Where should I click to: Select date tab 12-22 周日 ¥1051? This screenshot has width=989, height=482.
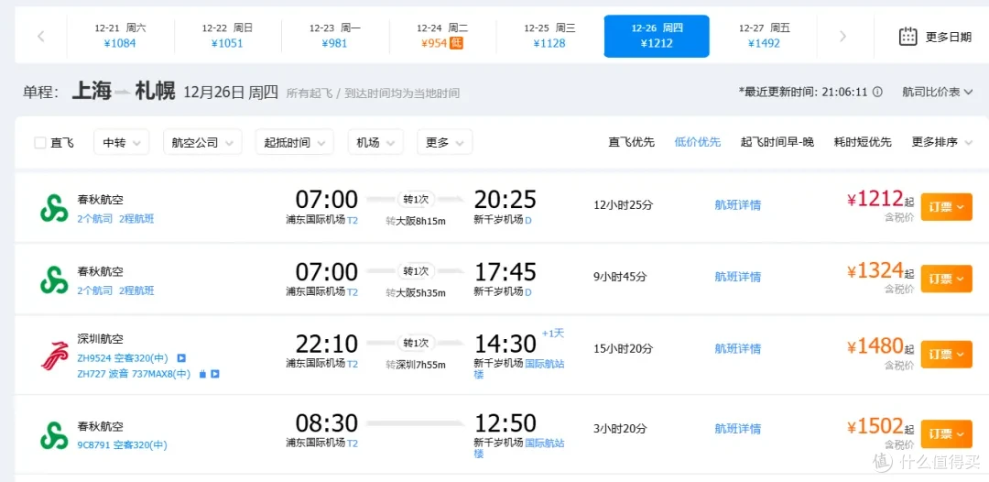227,36
